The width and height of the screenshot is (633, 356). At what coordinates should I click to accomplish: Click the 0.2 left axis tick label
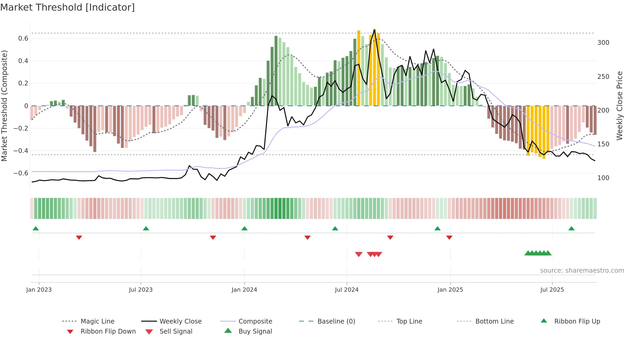pyautogui.click(x=23, y=83)
